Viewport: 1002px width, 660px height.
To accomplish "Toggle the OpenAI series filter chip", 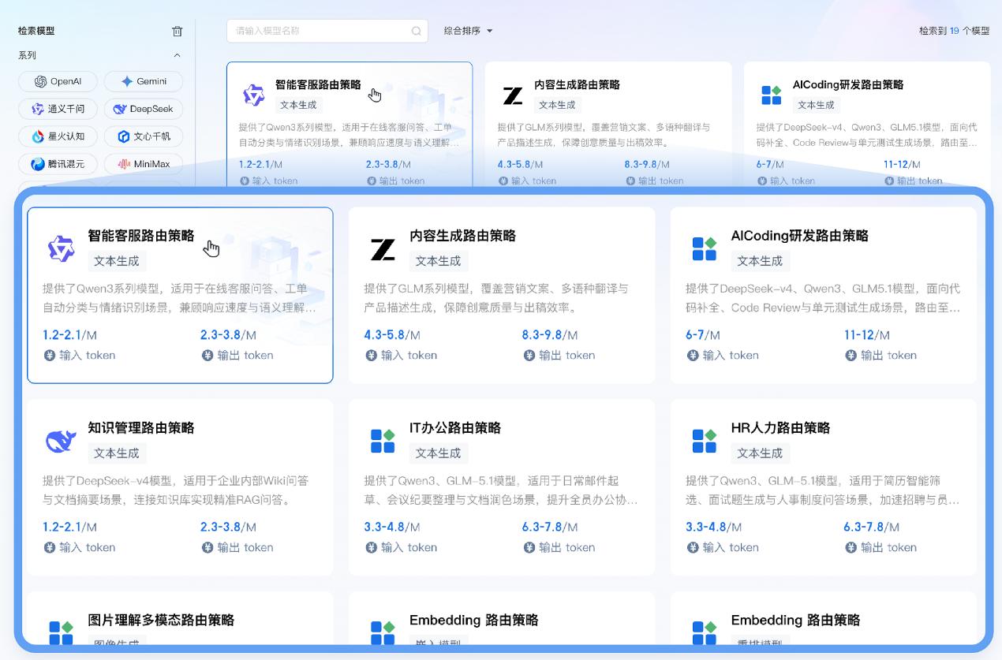I will tap(58, 81).
